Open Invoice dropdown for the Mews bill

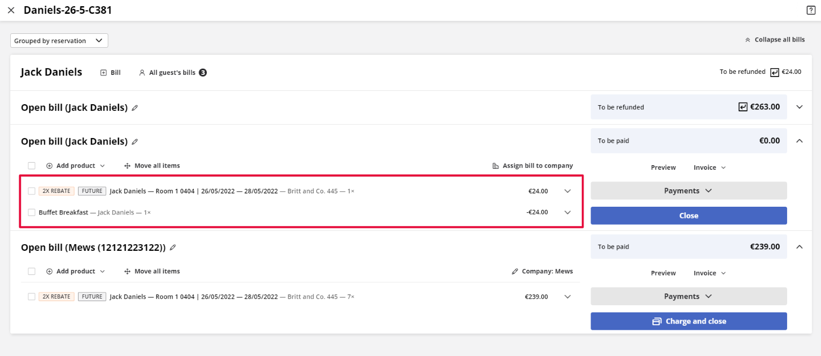point(710,273)
